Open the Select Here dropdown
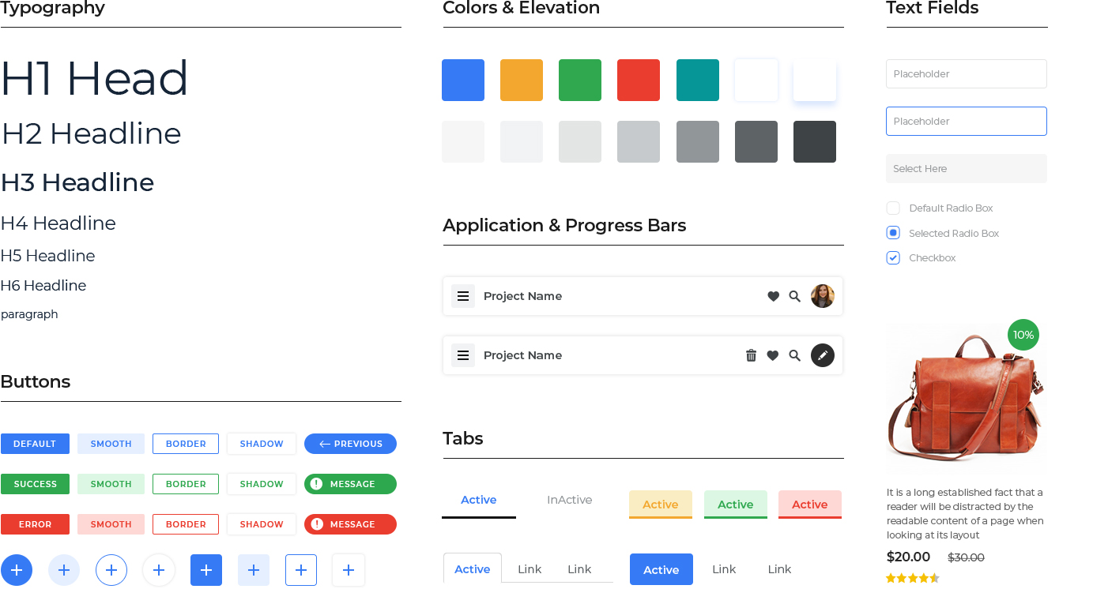 966,169
